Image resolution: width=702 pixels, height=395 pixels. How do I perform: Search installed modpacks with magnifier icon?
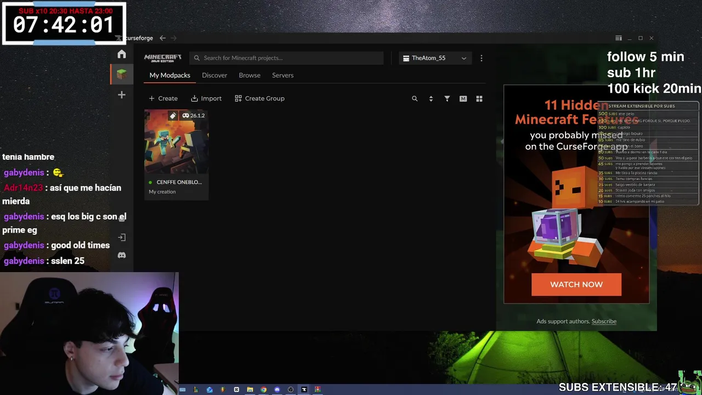[x=415, y=99]
